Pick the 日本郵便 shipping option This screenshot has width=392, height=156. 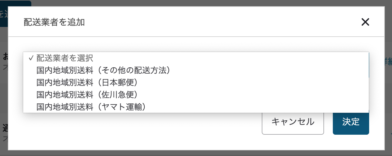(x=87, y=83)
